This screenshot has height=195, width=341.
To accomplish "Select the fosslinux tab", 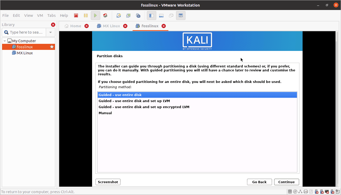I will [150, 26].
